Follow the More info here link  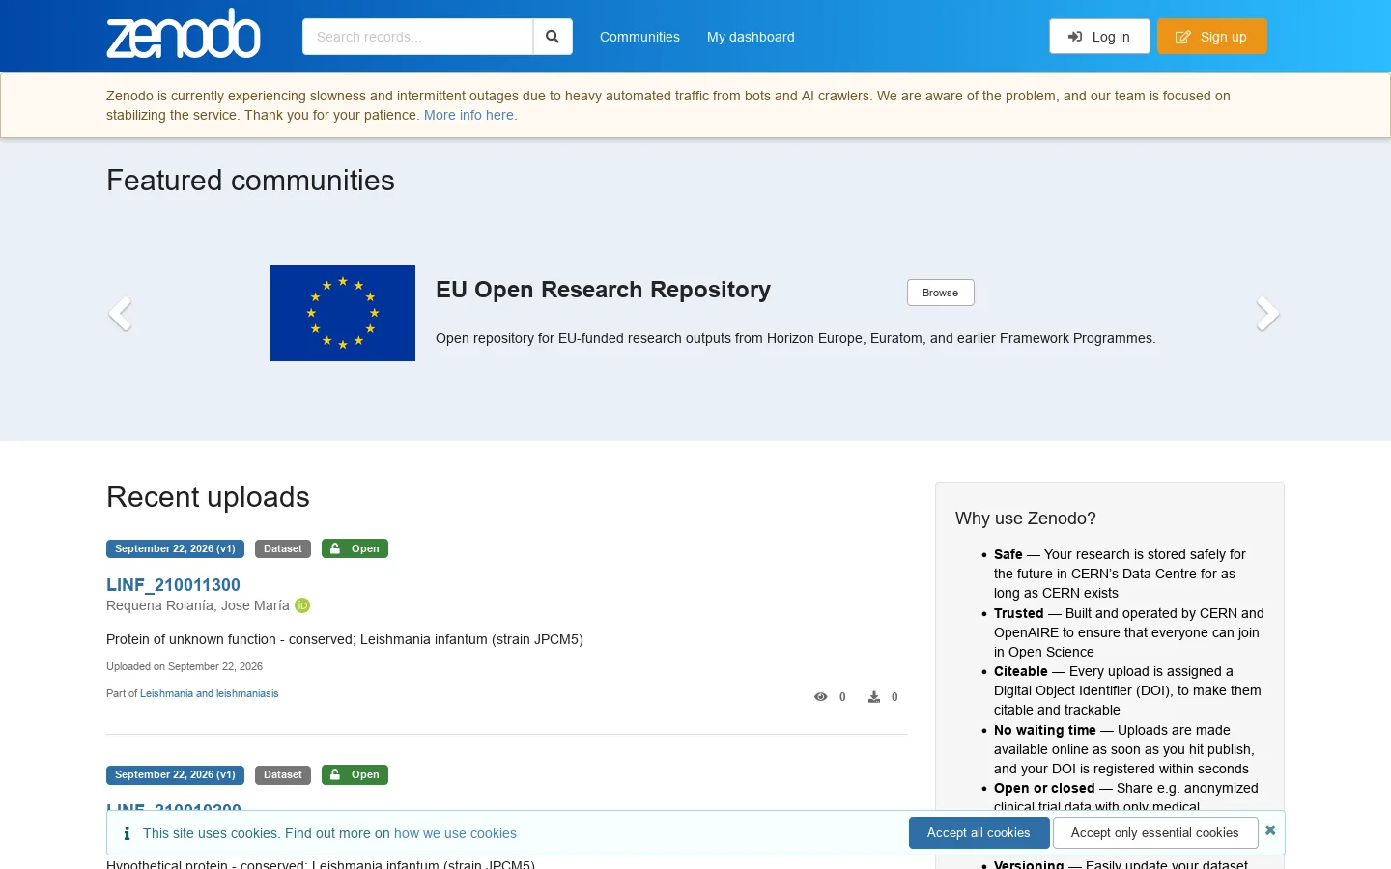470,115
